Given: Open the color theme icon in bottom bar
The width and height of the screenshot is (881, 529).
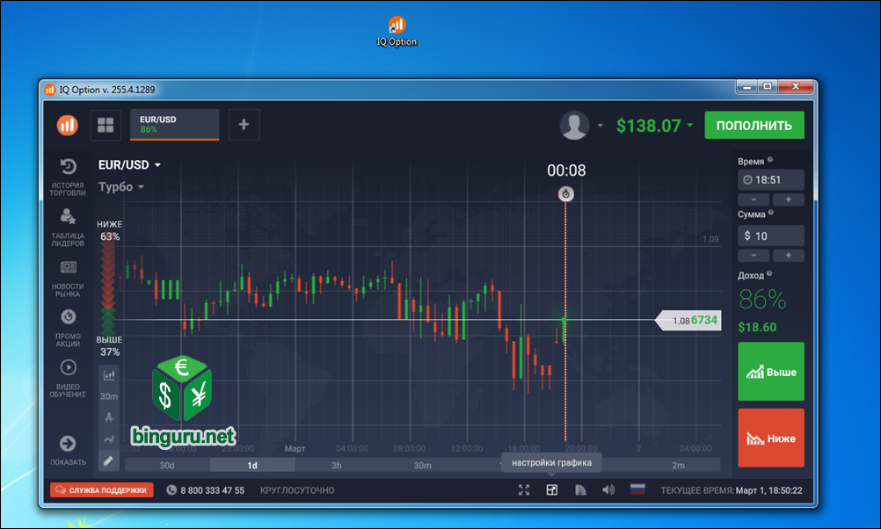Looking at the screenshot, I should point(580,490).
